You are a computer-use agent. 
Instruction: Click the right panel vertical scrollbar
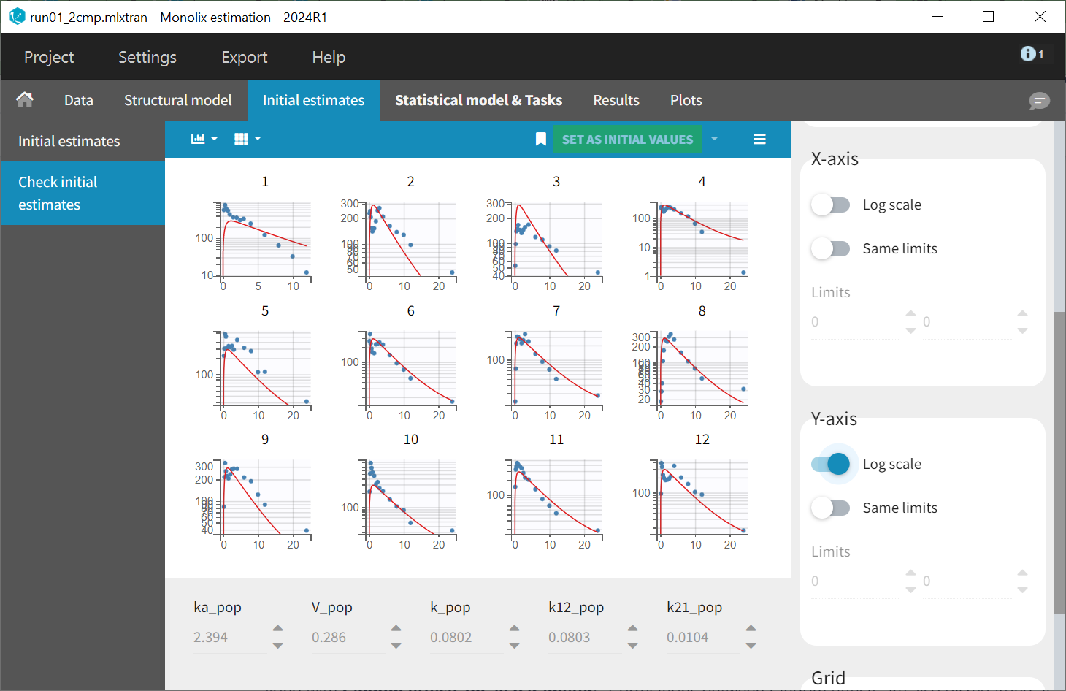coord(1059,460)
